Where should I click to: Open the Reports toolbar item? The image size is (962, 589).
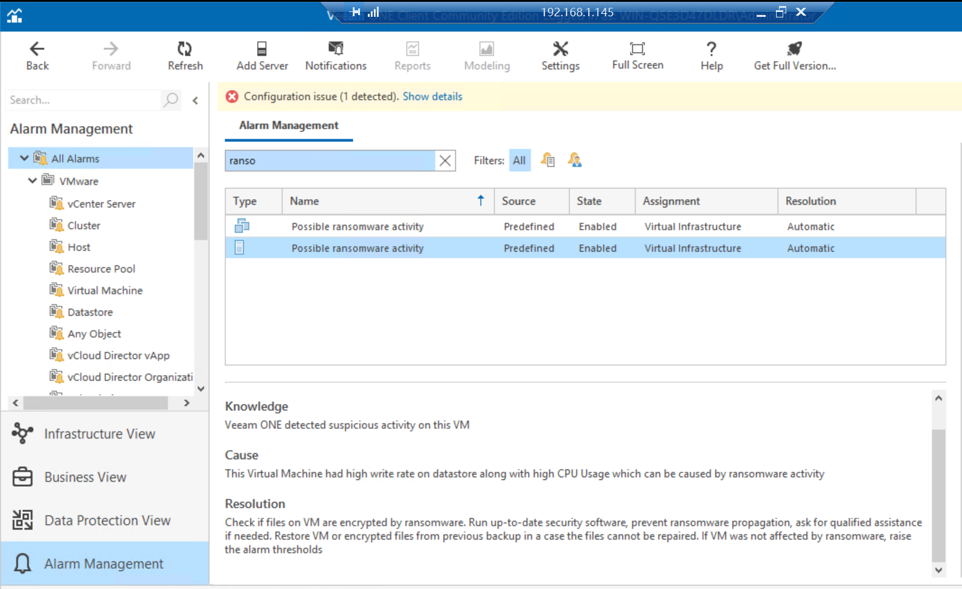[x=412, y=56]
